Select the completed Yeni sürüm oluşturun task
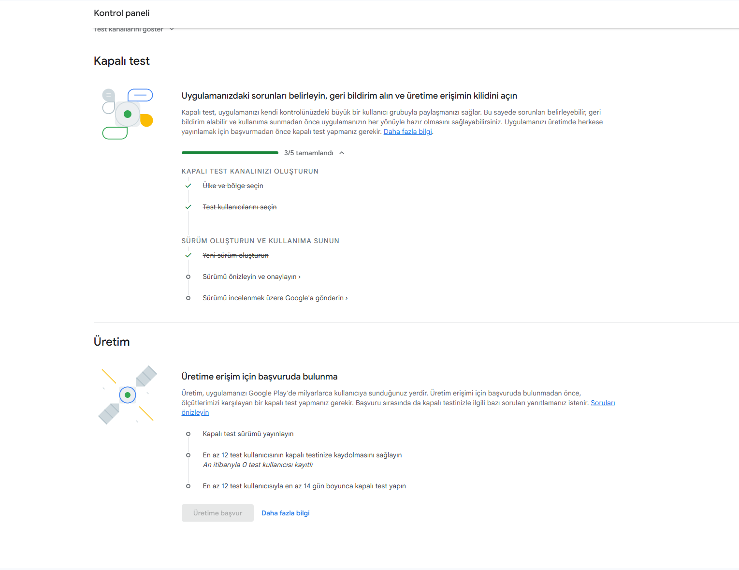The width and height of the screenshot is (739, 570). pos(235,255)
